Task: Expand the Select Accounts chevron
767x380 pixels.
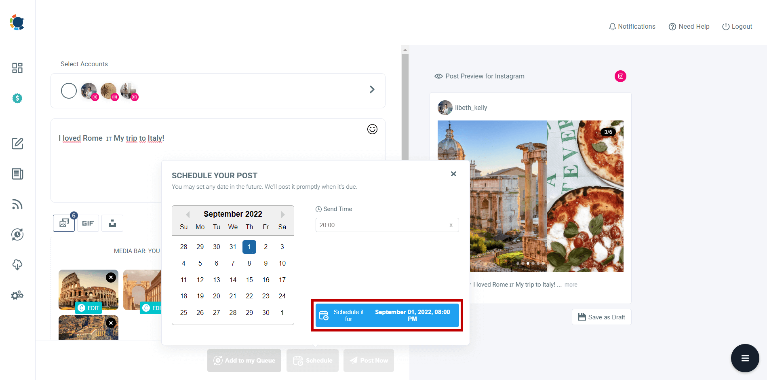Action: click(x=372, y=89)
